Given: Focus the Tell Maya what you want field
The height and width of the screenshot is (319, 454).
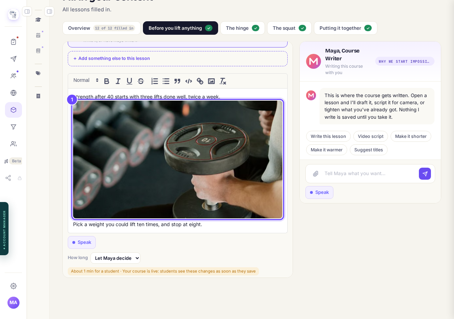Looking at the screenshot, I should pos(369,174).
